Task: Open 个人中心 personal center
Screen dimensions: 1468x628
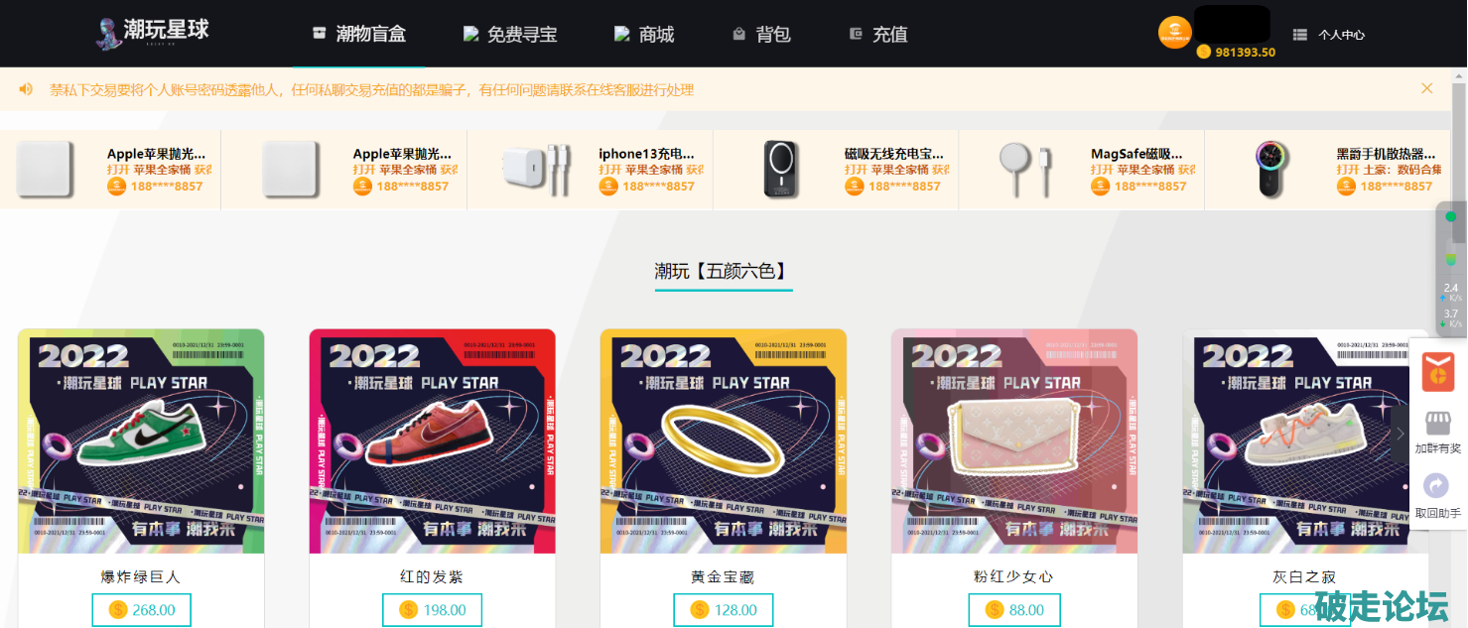Action: (x=1329, y=34)
